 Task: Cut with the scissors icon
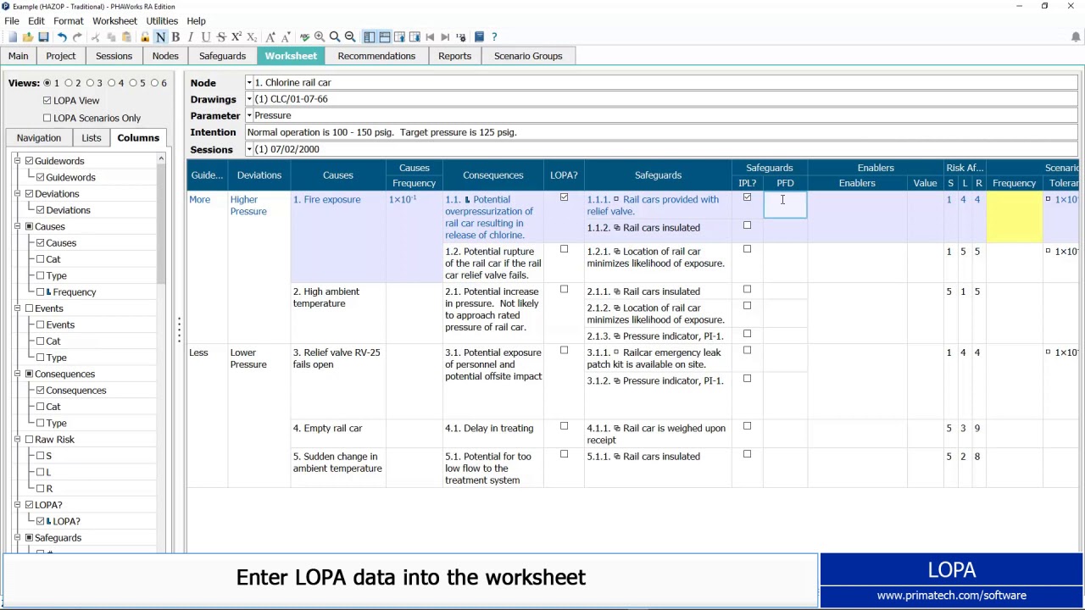pyautogui.click(x=95, y=37)
